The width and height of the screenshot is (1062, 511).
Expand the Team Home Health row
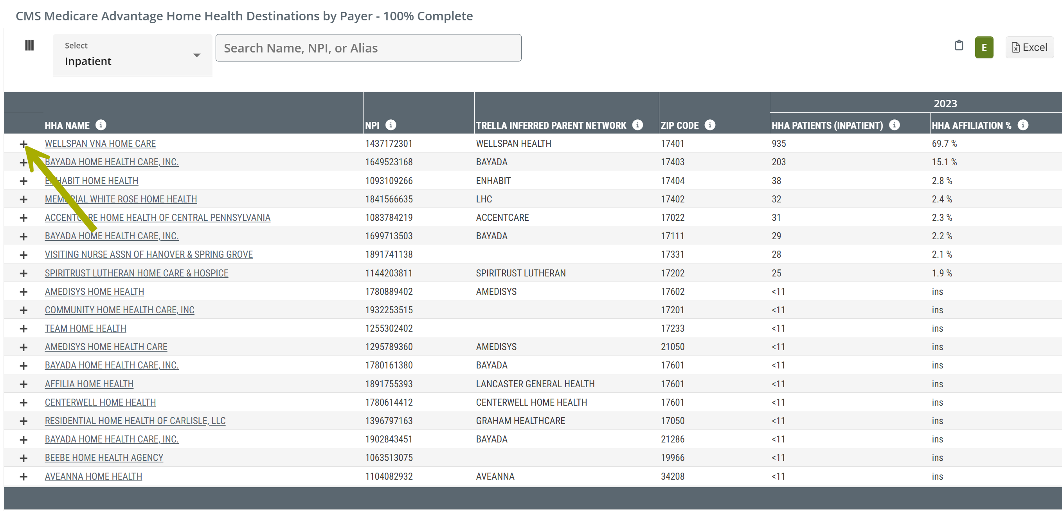pos(23,329)
